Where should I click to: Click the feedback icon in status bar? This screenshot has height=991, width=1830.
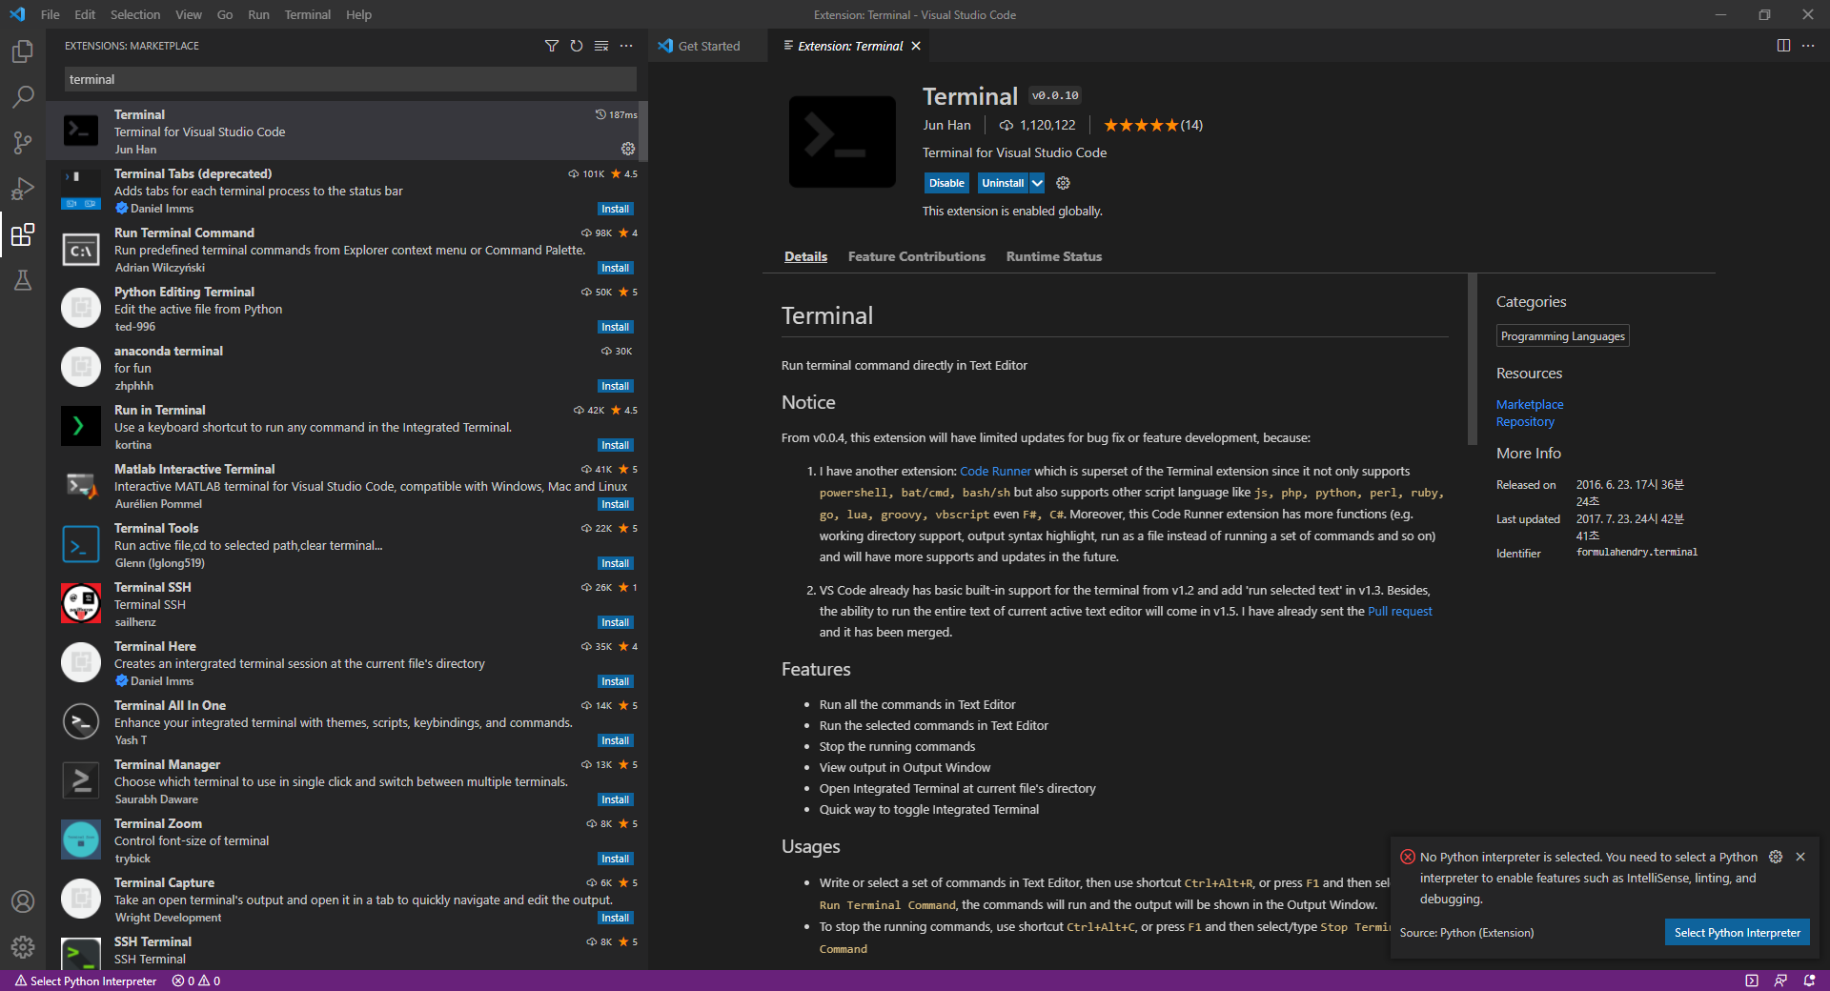pyautogui.click(x=1780, y=981)
